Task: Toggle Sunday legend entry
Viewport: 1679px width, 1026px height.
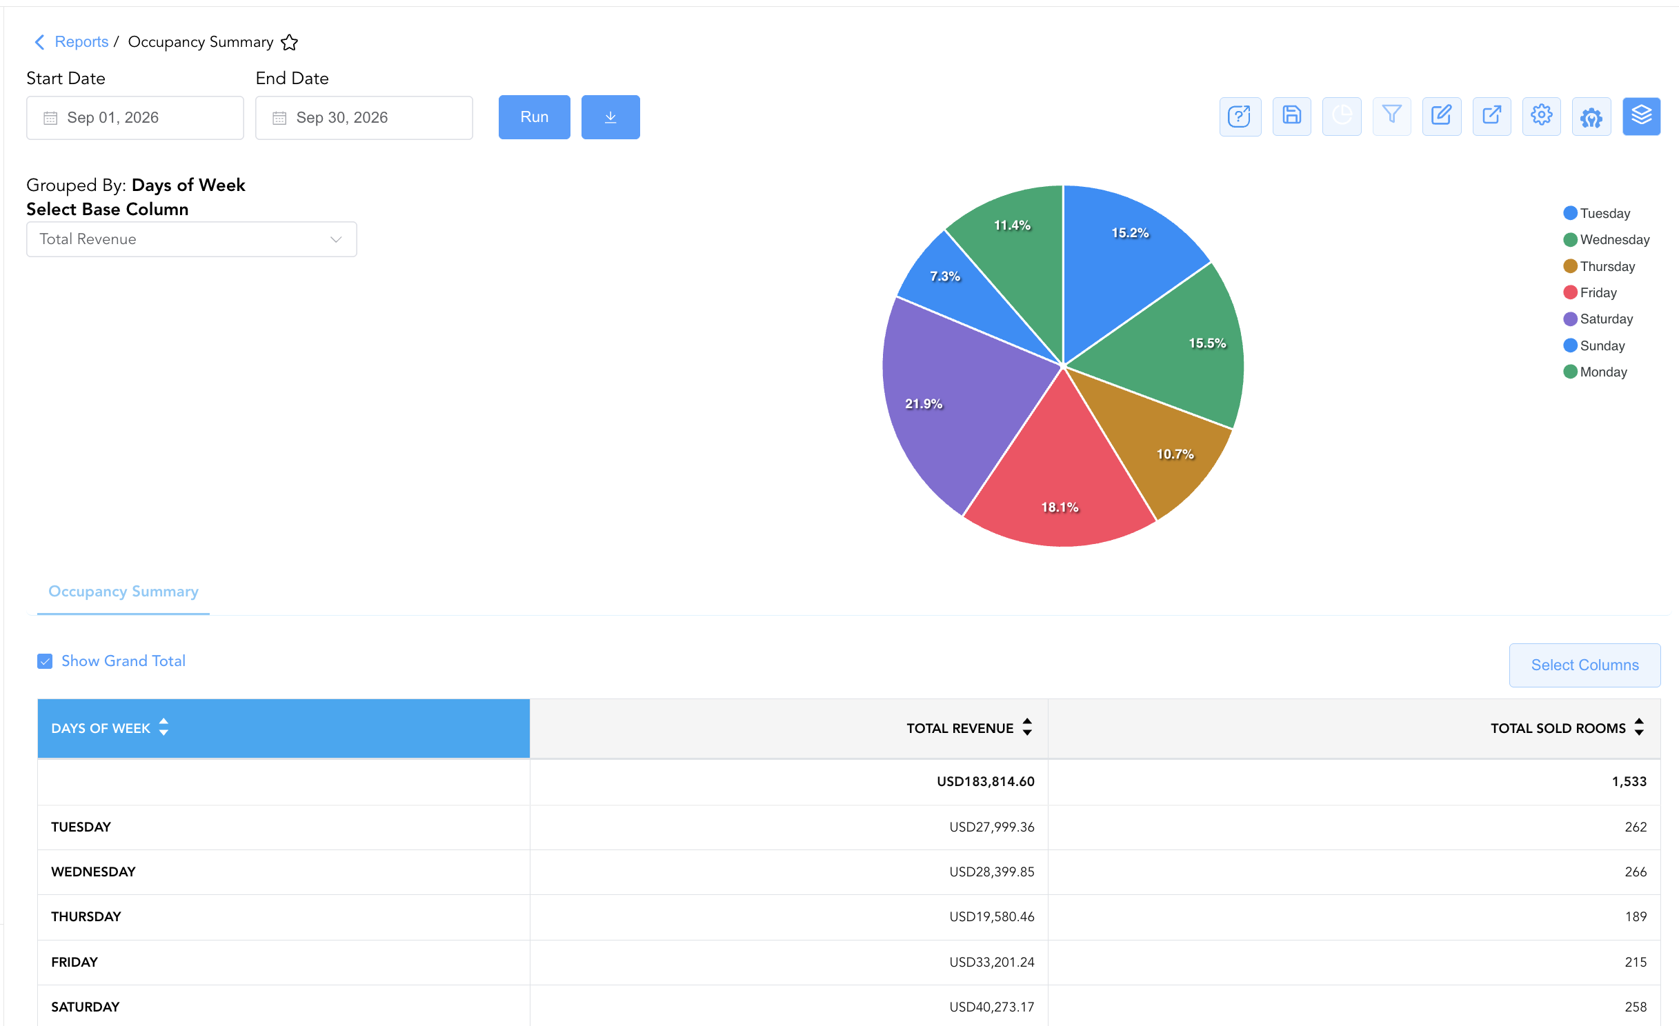Action: [x=1594, y=345]
